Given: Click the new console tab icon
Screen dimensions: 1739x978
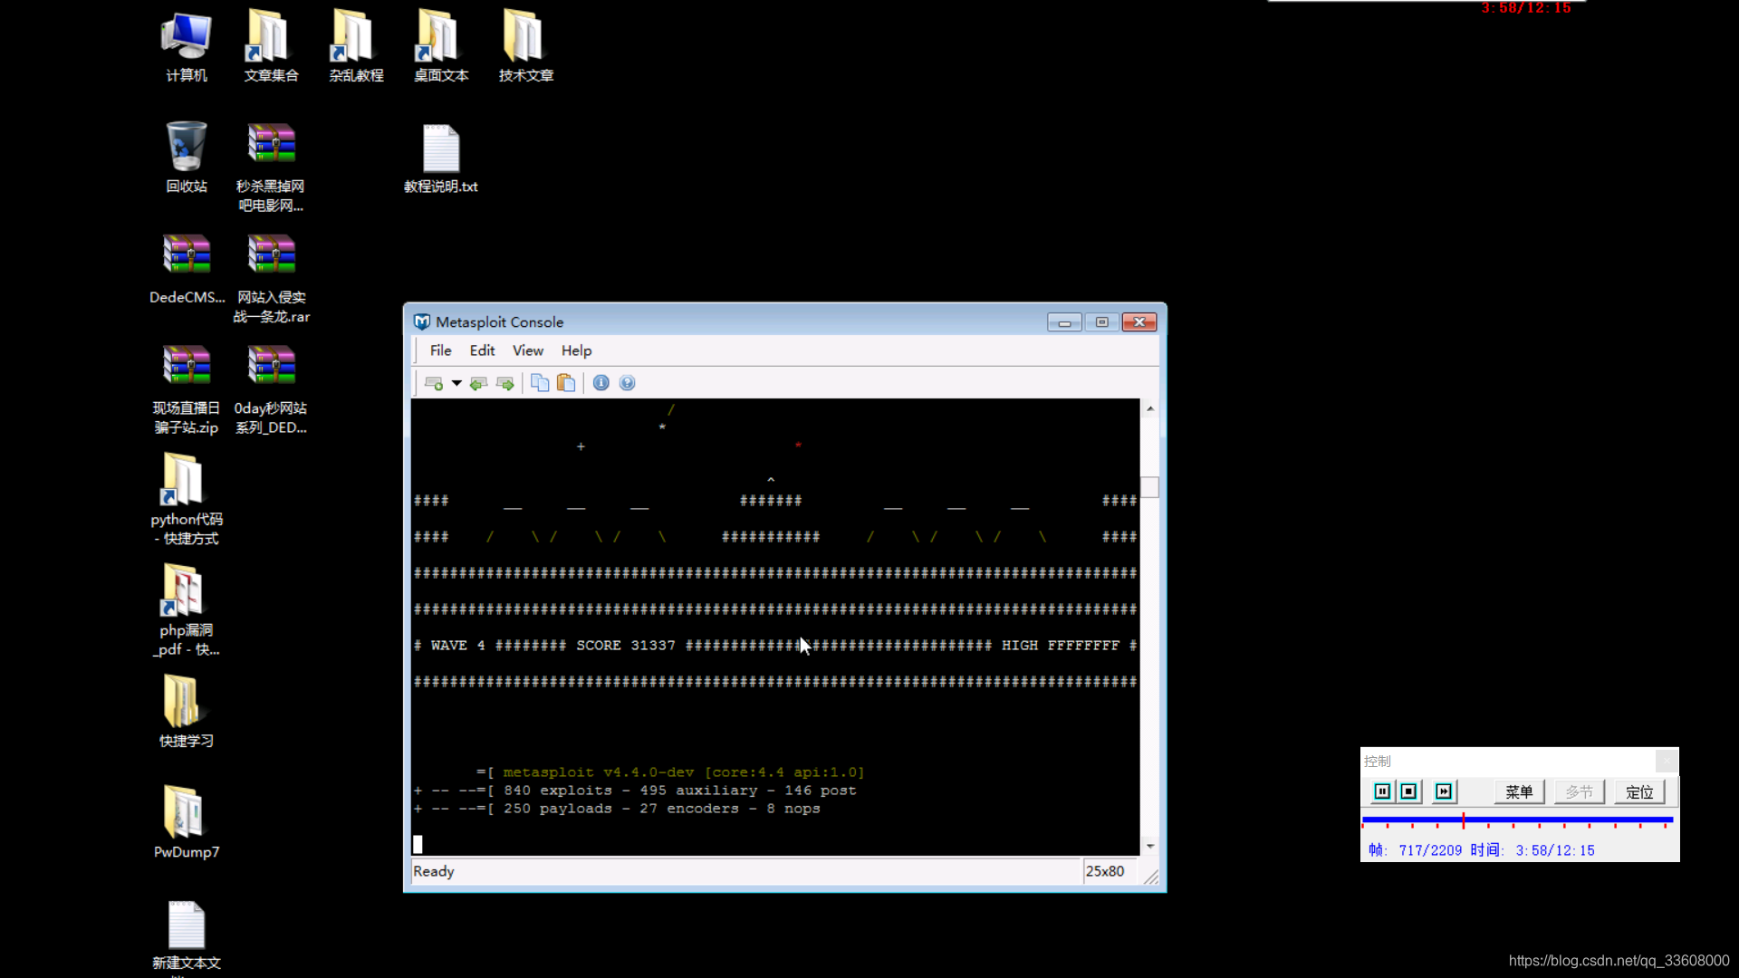Looking at the screenshot, I should click(434, 383).
